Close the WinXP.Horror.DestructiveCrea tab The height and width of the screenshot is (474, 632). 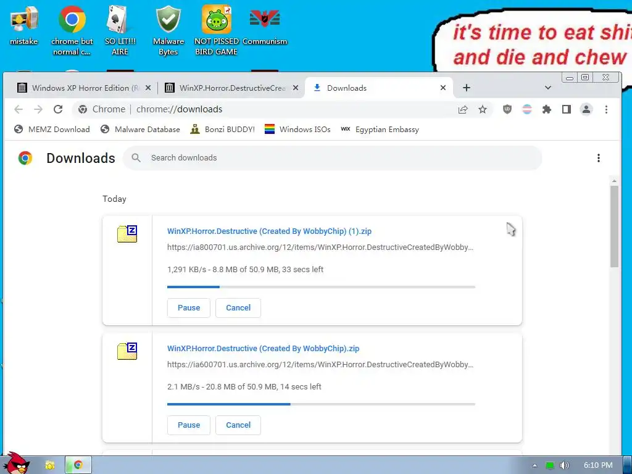click(296, 88)
